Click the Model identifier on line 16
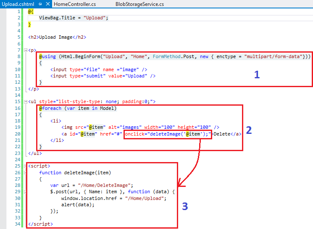 coord(107,108)
